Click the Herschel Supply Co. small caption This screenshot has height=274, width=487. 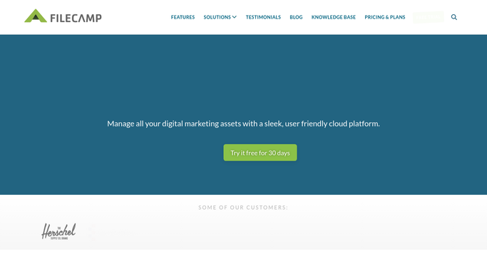coord(59,238)
